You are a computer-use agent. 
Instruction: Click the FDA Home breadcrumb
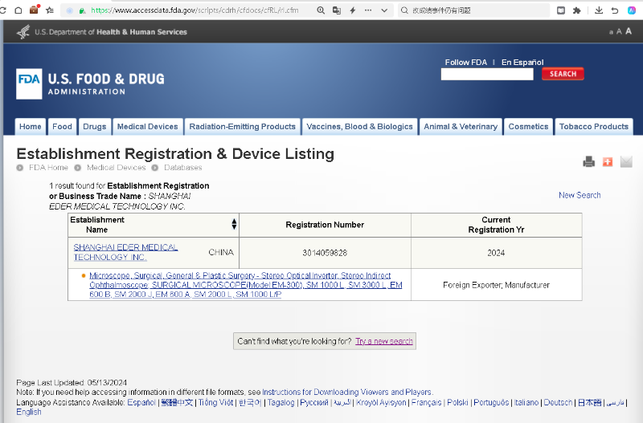pyautogui.click(x=48, y=168)
